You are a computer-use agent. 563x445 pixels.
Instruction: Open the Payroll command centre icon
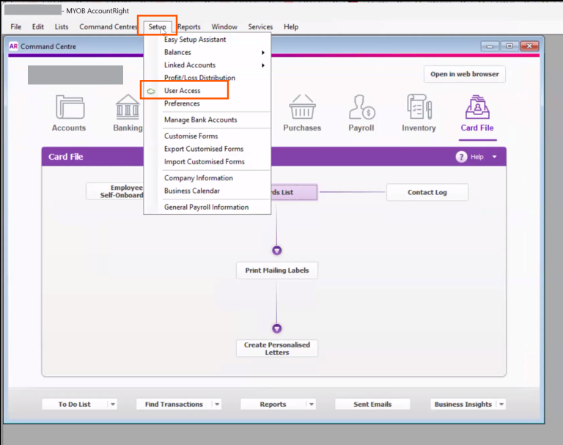(361, 107)
